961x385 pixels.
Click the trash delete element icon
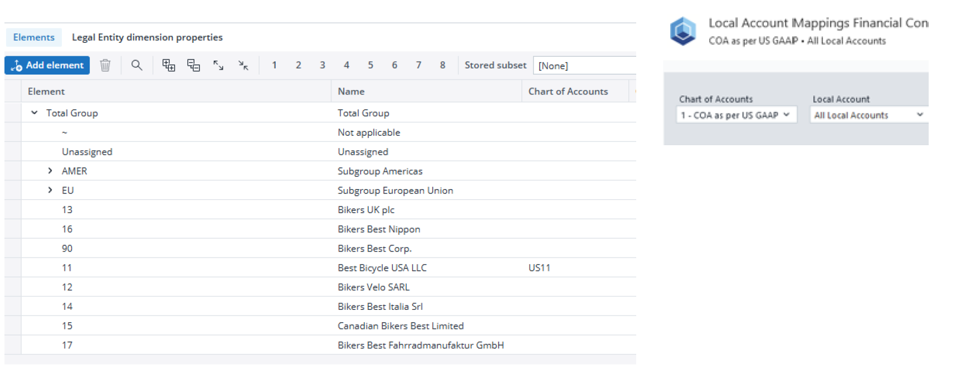click(105, 66)
